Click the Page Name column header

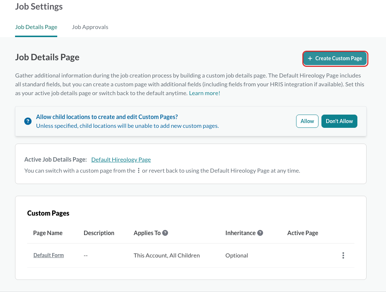[48, 233]
